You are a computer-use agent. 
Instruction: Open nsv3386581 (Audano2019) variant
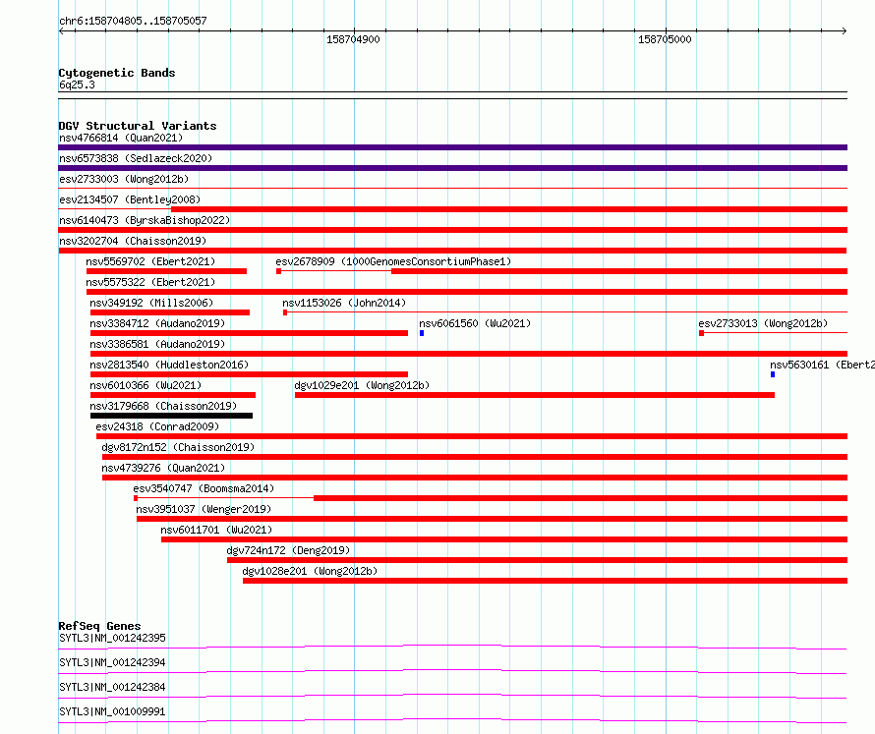pyautogui.click(x=157, y=344)
